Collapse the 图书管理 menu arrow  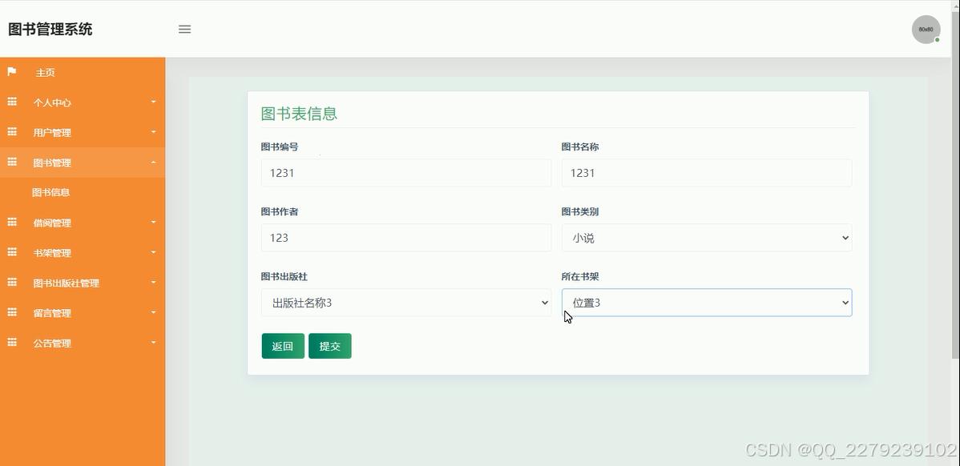pyautogui.click(x=154, y=162)
